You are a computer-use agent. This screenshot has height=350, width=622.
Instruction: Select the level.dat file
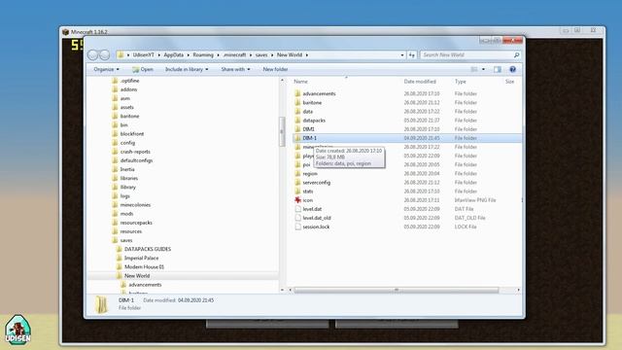coord(312,209)
